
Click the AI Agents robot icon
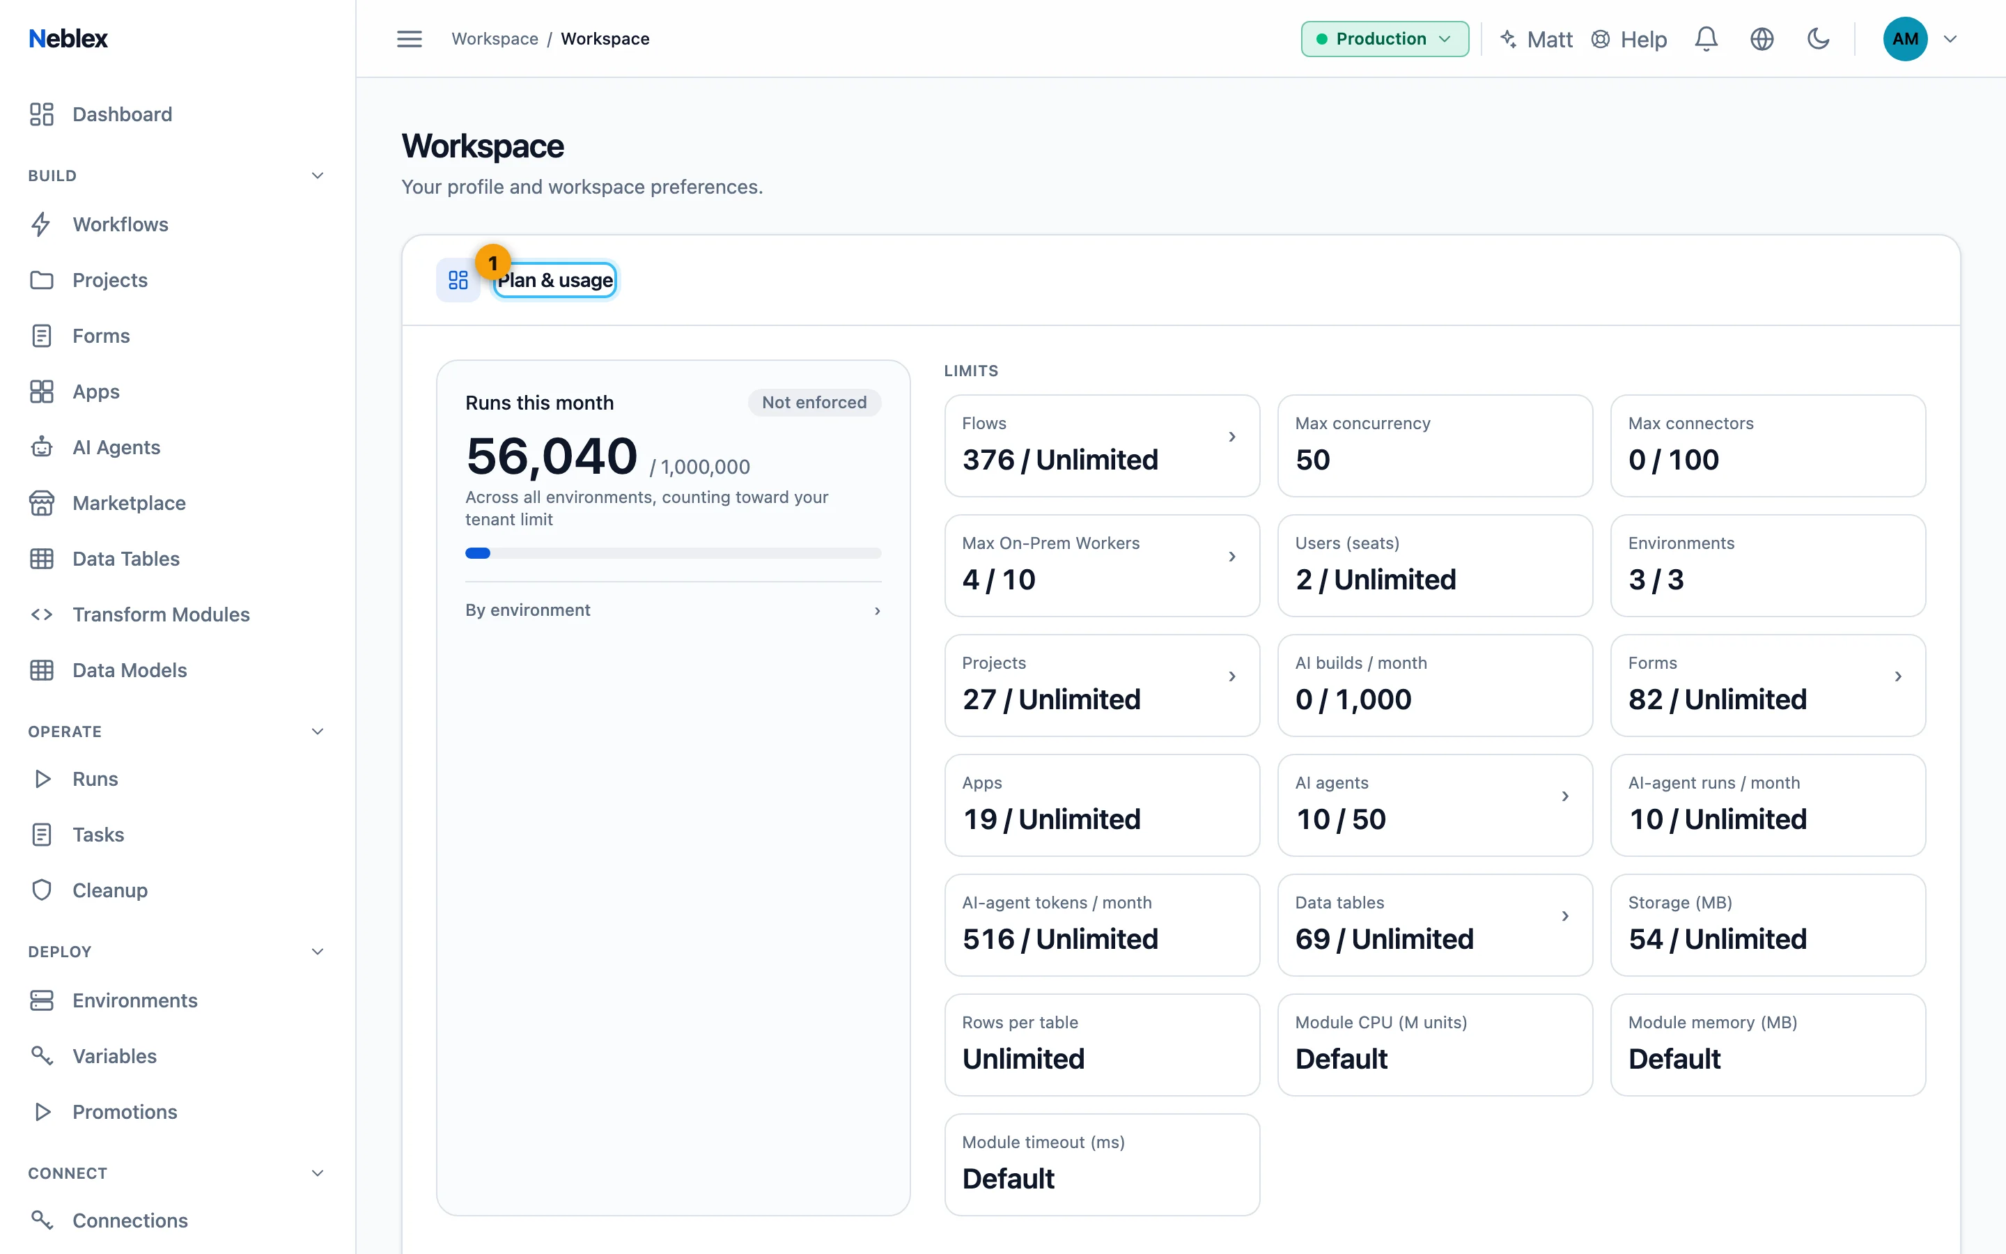click(x=42, y=447)
